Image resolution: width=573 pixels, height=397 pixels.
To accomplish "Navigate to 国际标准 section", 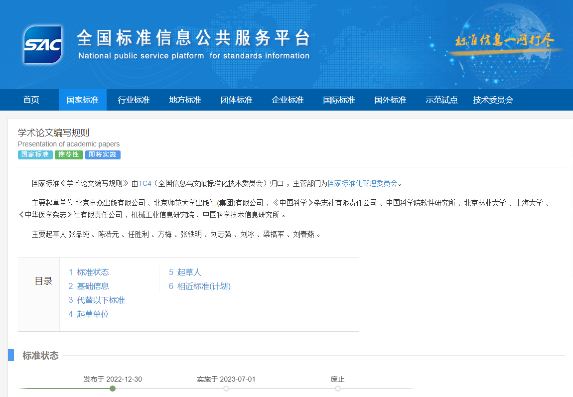I will pos(339,100).
